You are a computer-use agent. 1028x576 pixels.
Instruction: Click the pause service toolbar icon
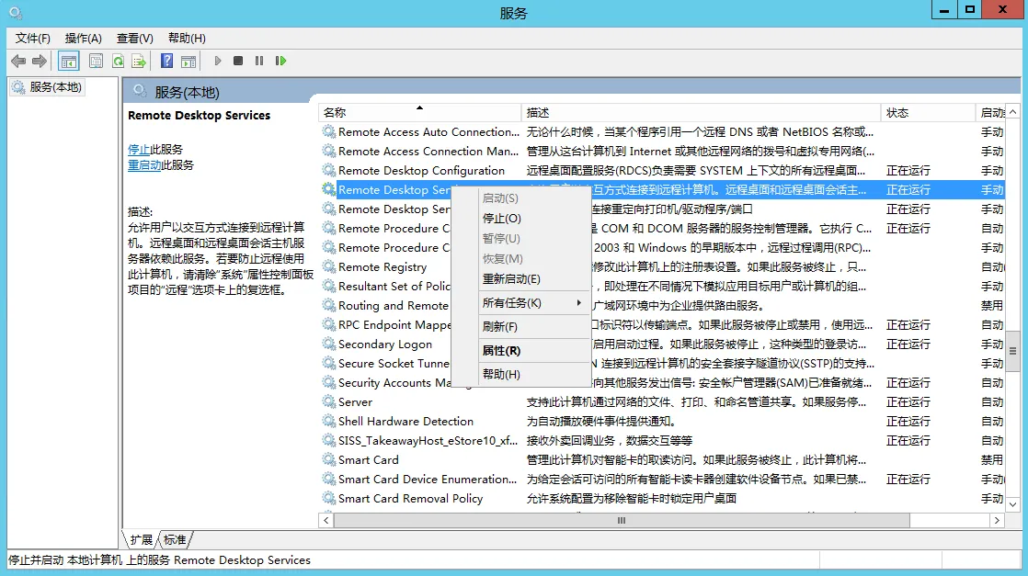pyautogui.click(x=257, y=61)
